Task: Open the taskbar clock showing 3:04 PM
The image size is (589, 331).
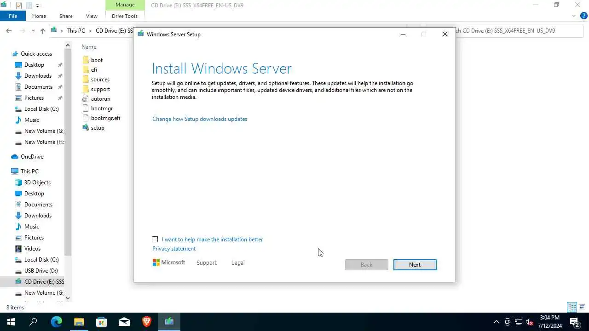Action: coord(550,322)
